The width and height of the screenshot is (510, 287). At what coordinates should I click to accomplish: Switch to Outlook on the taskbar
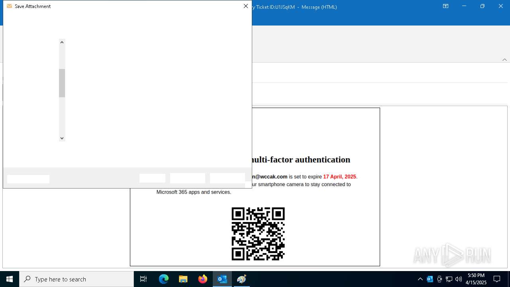[x=222, y=279]
